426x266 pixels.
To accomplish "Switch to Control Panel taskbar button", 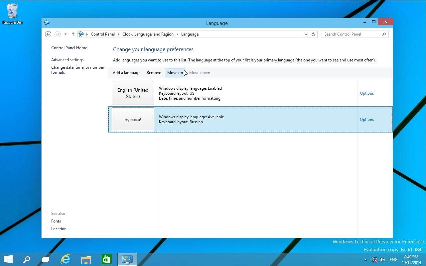I will (x=127, y=259).
